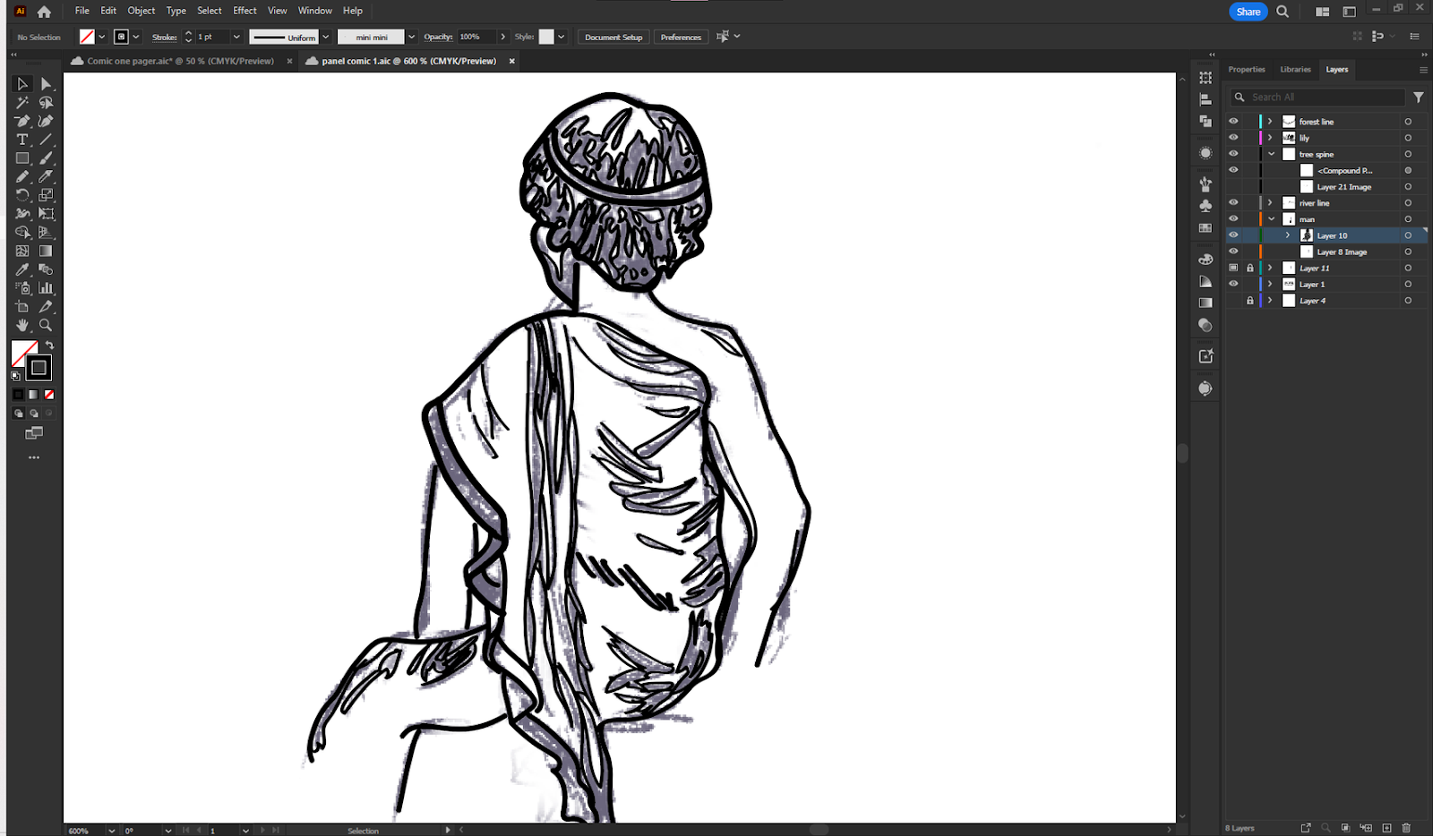1433x836 pixels.
Task: Select the Hand tool
Action: pos(22,325)
